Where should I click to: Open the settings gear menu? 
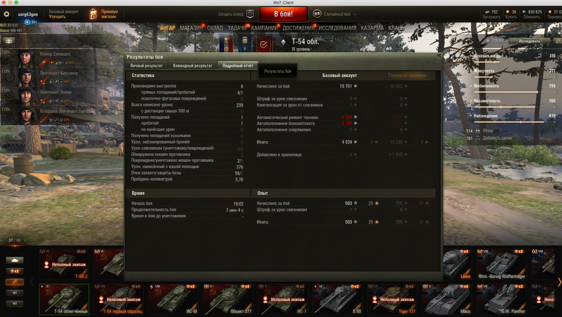(7, 14)
